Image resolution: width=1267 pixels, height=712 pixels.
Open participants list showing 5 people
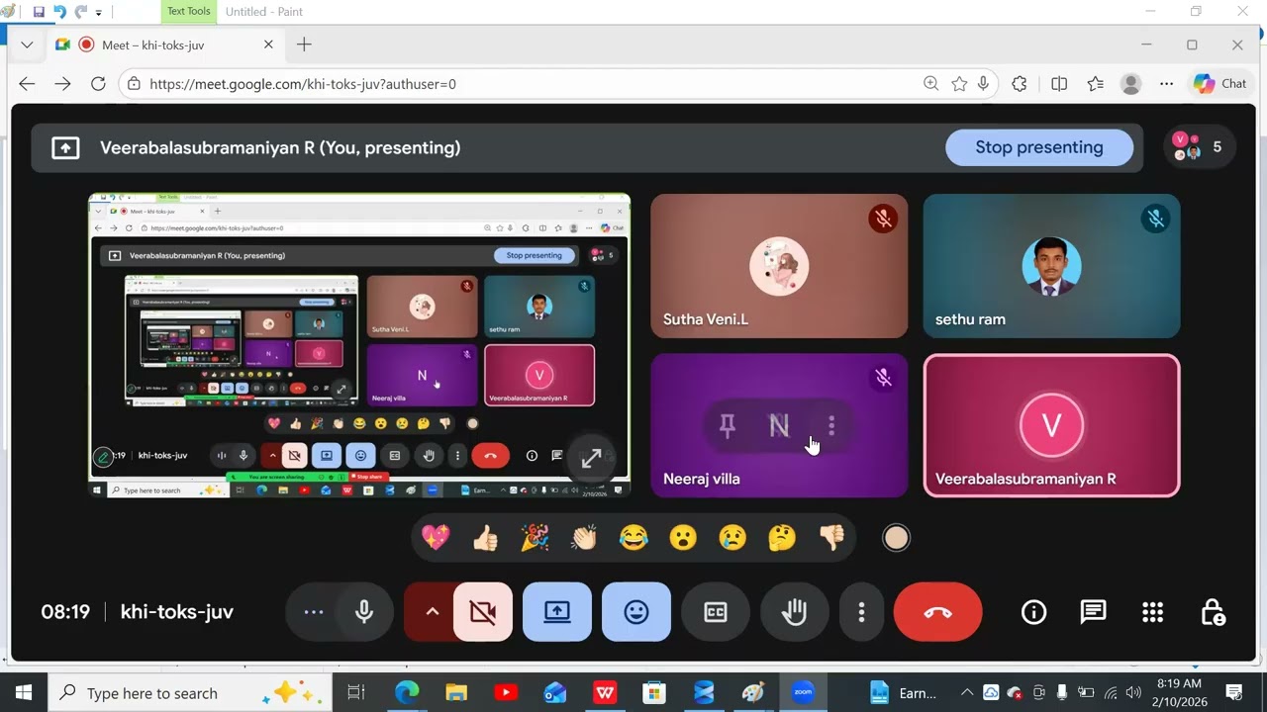(1199, 147)
